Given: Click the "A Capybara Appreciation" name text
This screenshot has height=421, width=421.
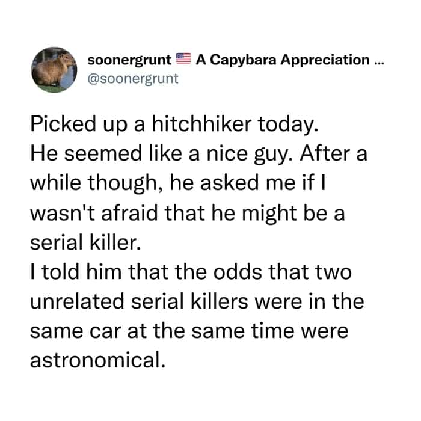Looking at the screenshot, I should click(283, 60).
